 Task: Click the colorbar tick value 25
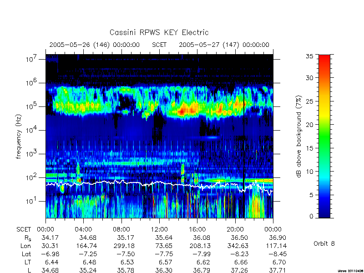310,101
